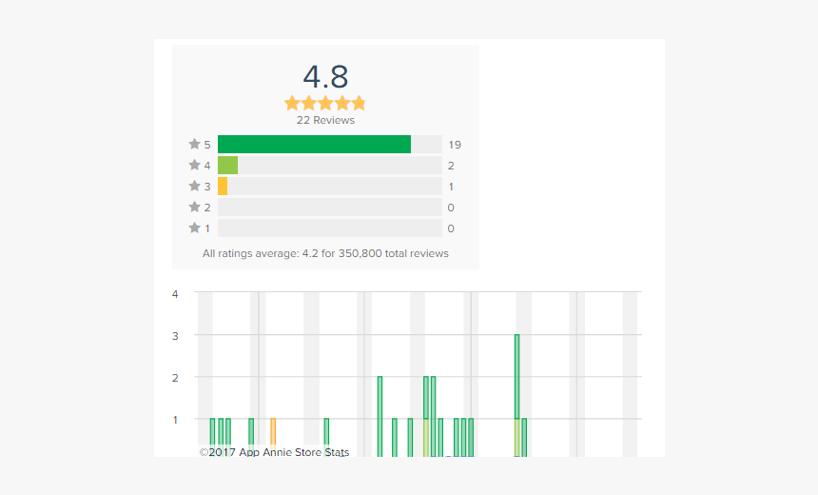
Task: Click the 2-star row star icon
Action: (194, 208)
